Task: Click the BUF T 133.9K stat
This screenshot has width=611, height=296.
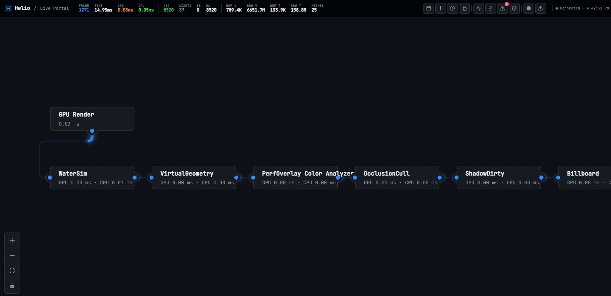Action: coord(278,8)
